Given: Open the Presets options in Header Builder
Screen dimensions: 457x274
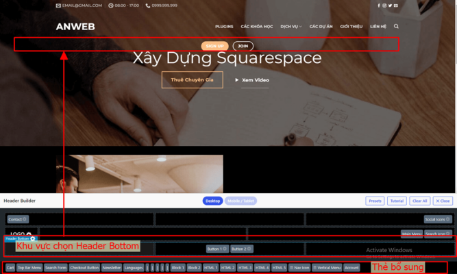Looking at the screenshot, I should click(375, 201).
